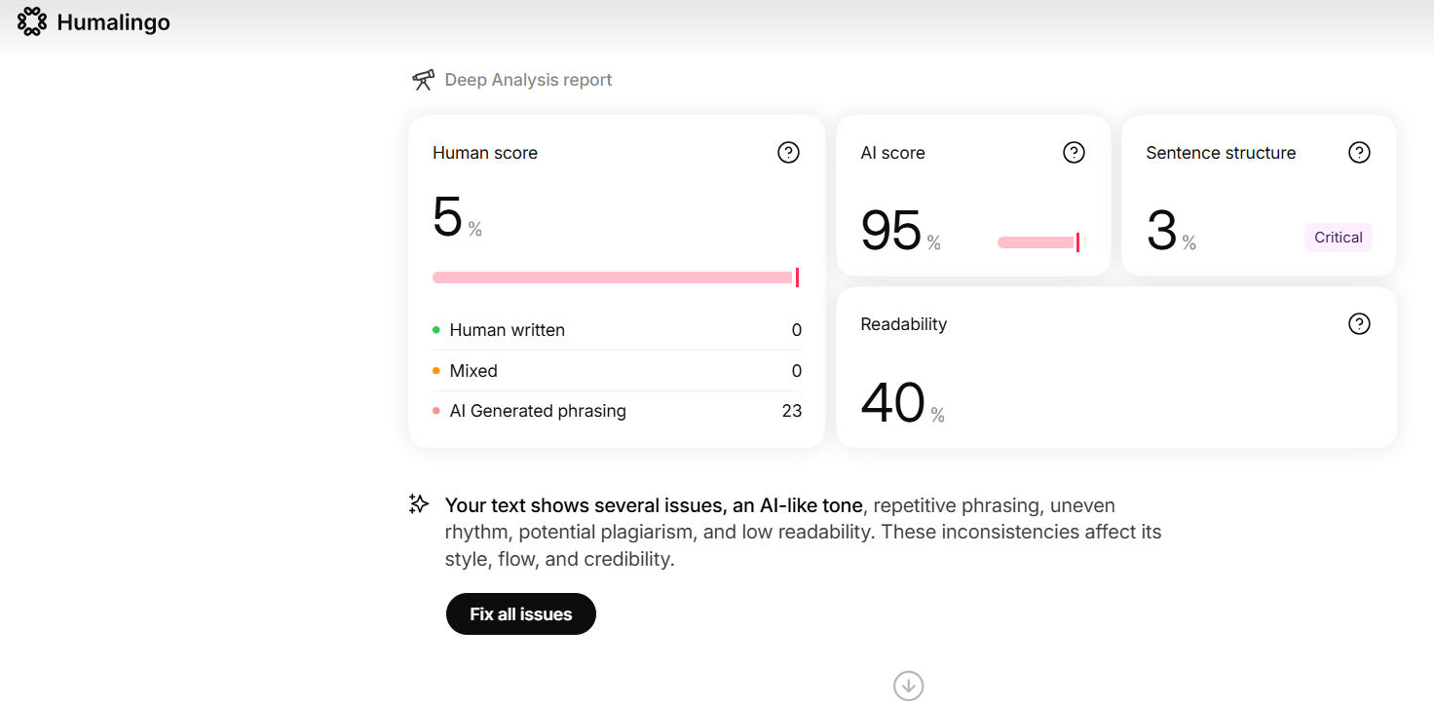Select the Human written row

(x=618, y=330)
